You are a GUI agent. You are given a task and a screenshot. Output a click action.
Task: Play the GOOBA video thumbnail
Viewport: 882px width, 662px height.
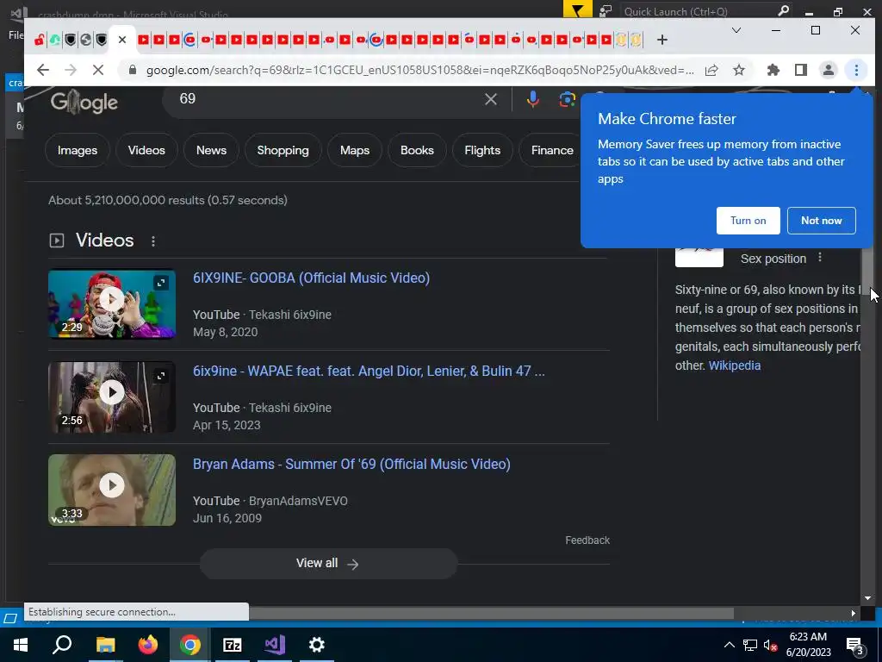pyautogui.click(x=112, y=299)
